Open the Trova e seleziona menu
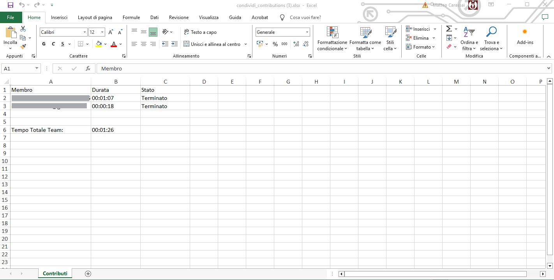The height and width of the screenshot is (280, 554). coord(491,39)
